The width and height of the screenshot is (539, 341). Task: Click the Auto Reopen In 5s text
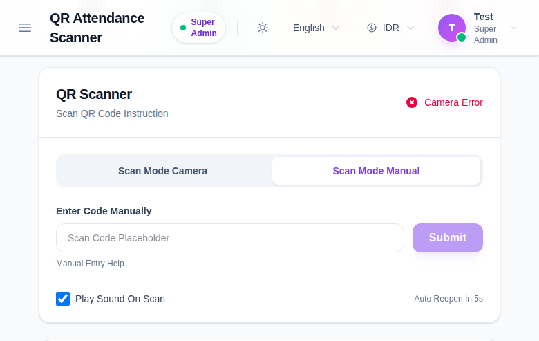(x=448, y=299)
